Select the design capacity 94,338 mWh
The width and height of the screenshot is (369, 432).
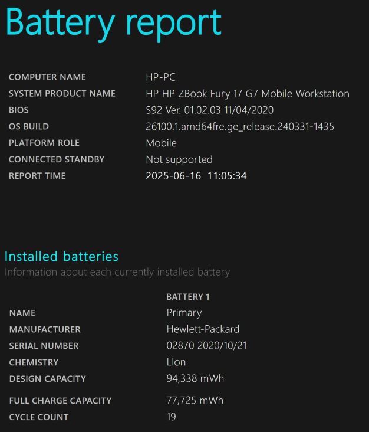(195, 378)
